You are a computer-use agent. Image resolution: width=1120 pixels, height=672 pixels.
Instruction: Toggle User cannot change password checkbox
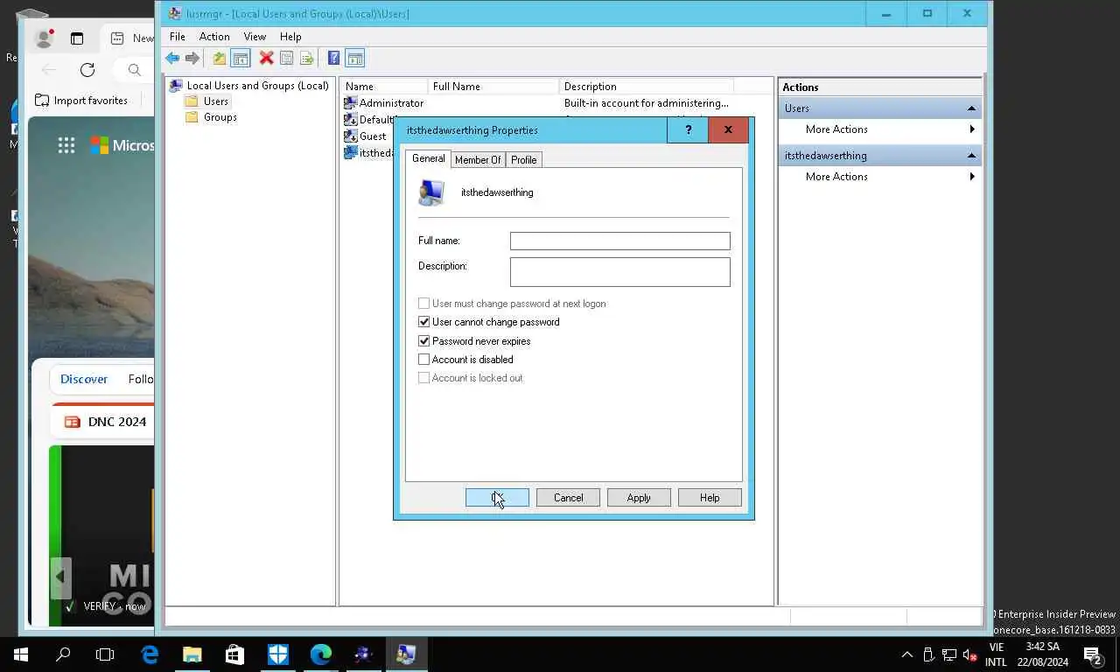point(423,322)
